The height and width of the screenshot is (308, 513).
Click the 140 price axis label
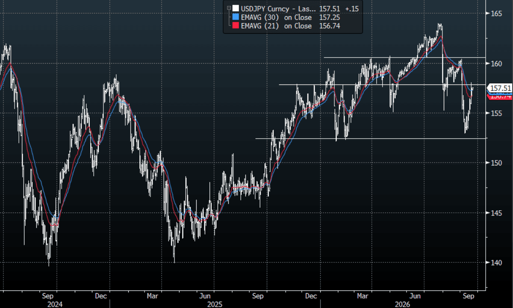click(x=496, y=262)
